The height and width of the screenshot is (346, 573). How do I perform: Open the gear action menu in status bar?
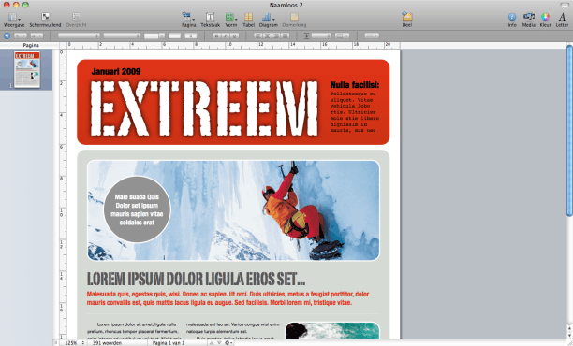(228, 342)
